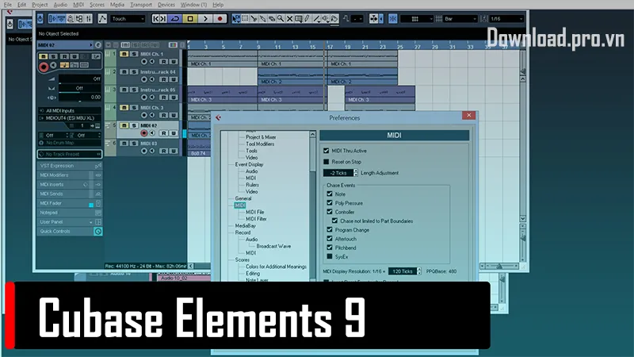Open the No Track Preset selector
The height and width of the screenshot is (357, 634).
click(69, 154)
